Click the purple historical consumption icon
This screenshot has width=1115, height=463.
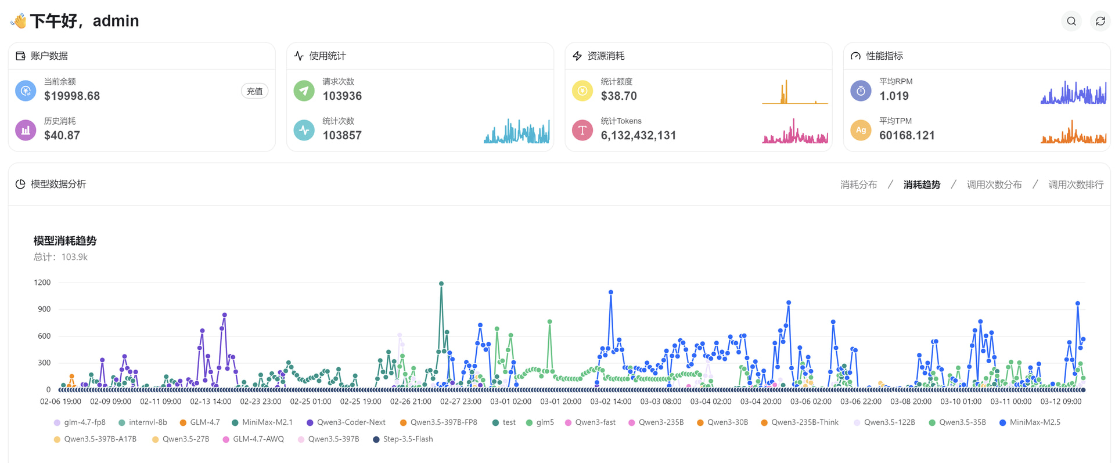pos(26,130)
